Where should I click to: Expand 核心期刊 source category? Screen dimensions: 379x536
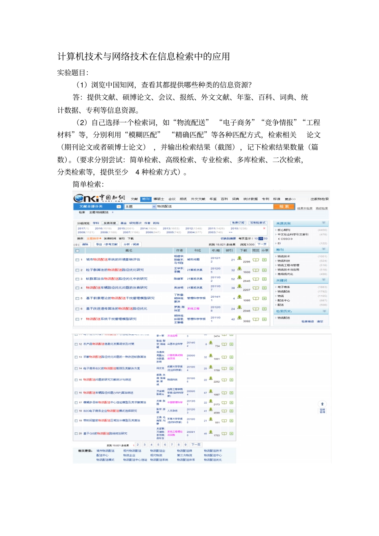coord(284,230)
